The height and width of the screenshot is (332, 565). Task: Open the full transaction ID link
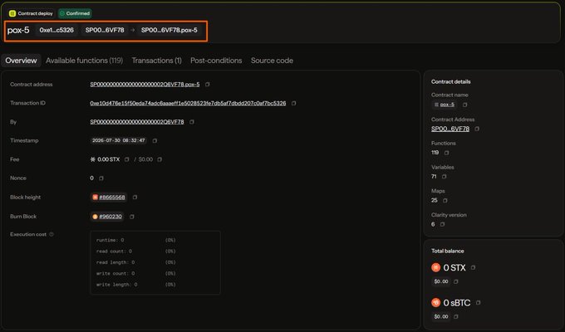click(x=188, y=104)
